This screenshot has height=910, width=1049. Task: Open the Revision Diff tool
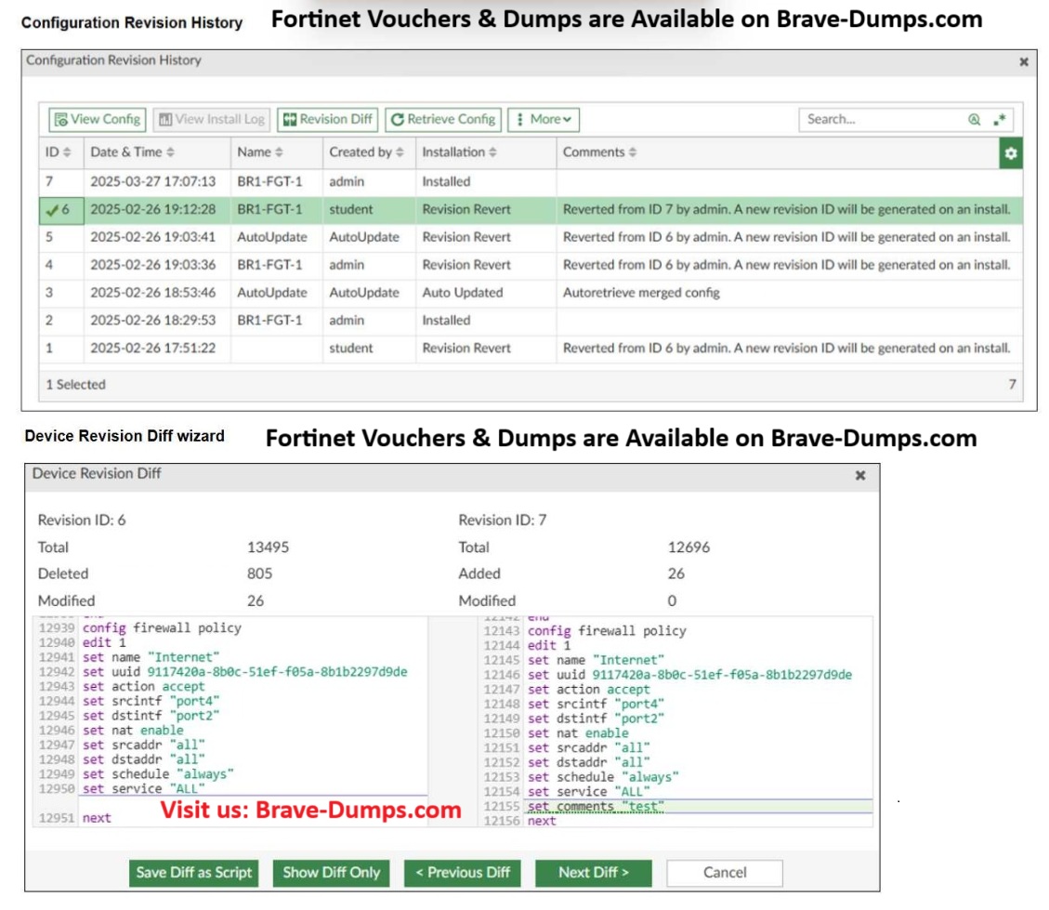coord(327,119)
